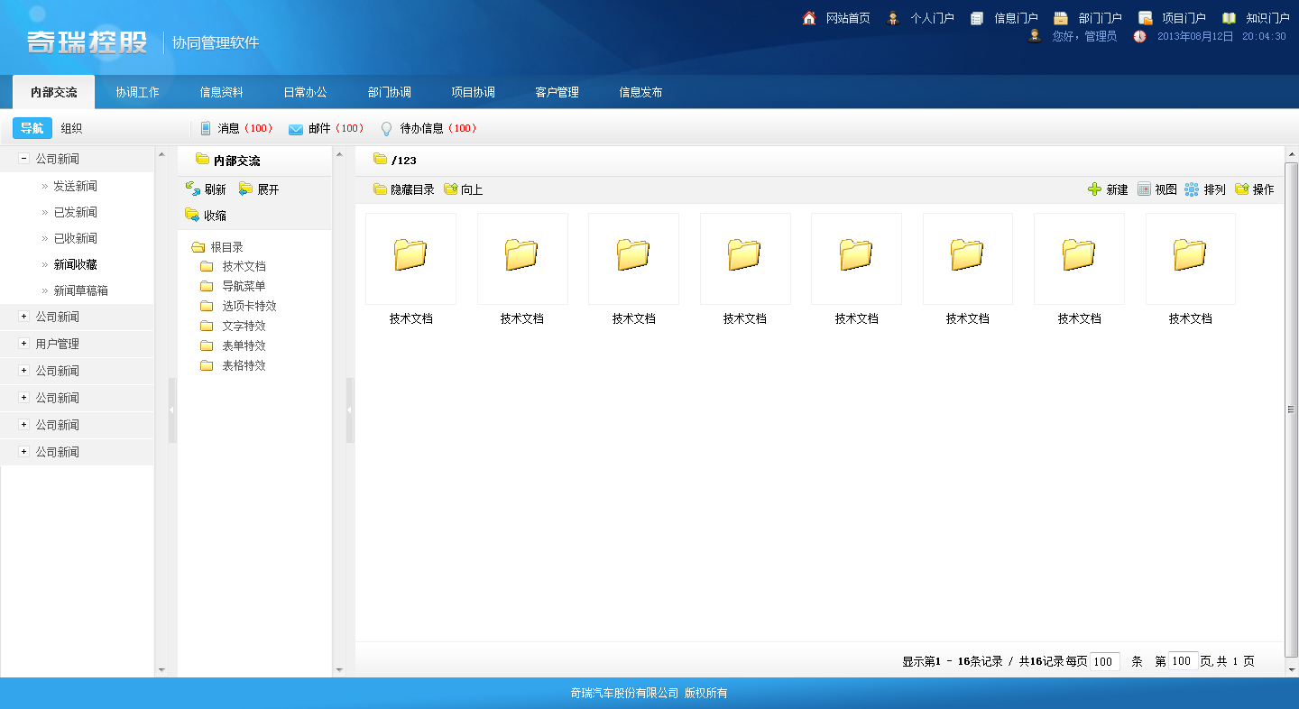
Task: Click the 消息 phone icon
Action: click(x=206, y=128)
